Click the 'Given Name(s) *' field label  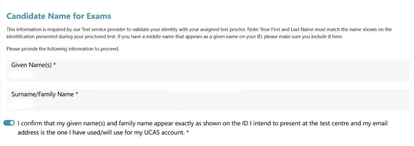pos(33,65)
